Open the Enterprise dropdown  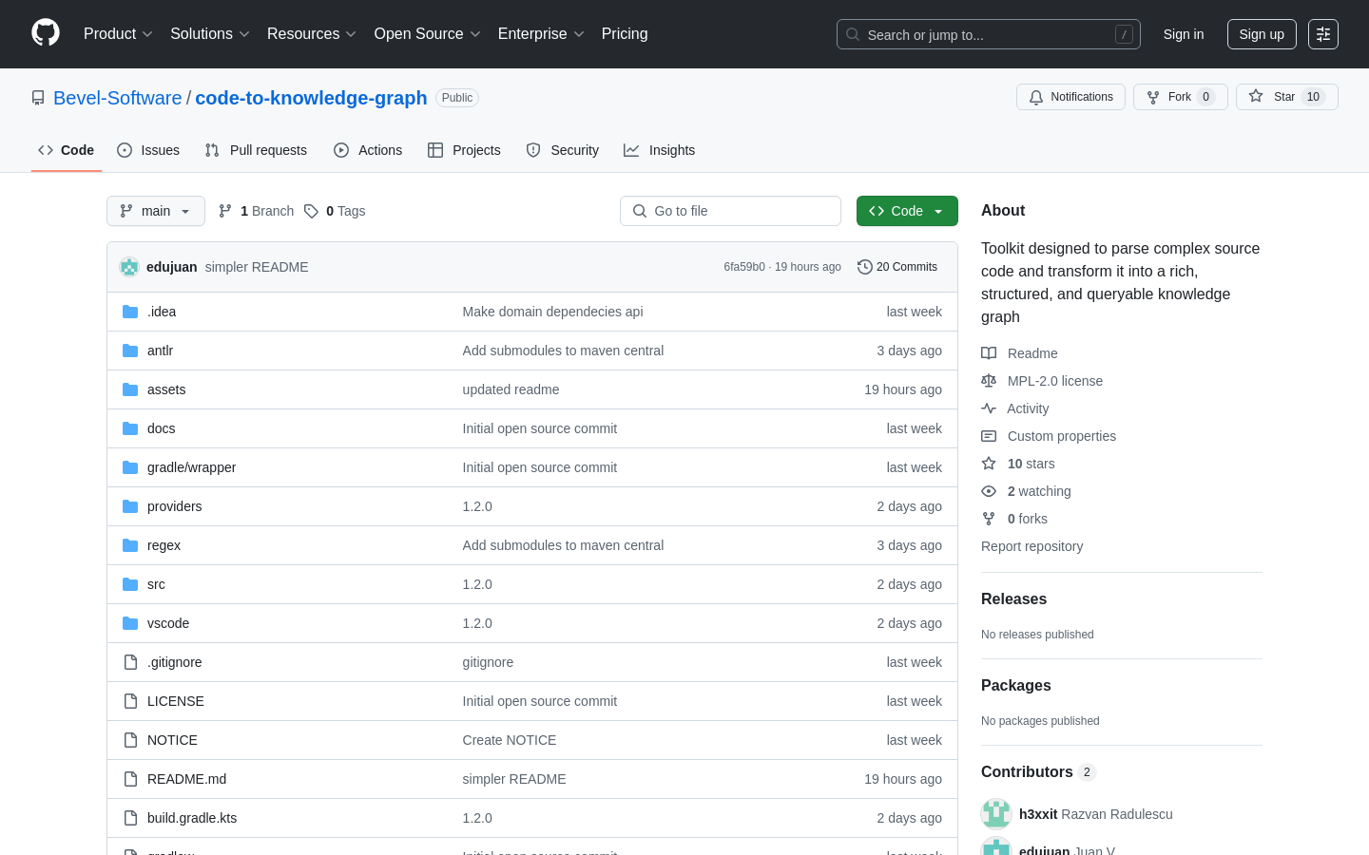tap(541, 34)
